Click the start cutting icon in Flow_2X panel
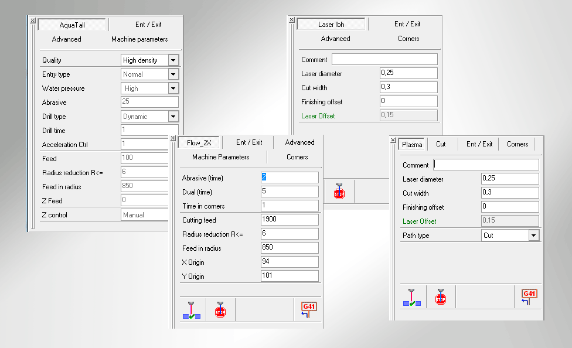Image resolution: width=572 pixels, height=348 pixels. pos(192,310)
